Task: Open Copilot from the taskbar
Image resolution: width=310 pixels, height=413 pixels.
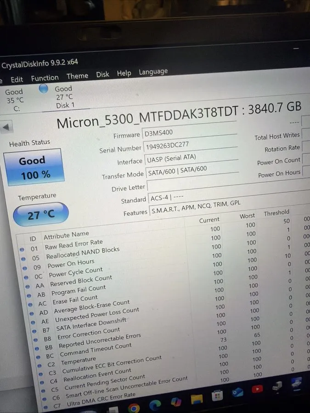Action: click(x=176, y=402)
